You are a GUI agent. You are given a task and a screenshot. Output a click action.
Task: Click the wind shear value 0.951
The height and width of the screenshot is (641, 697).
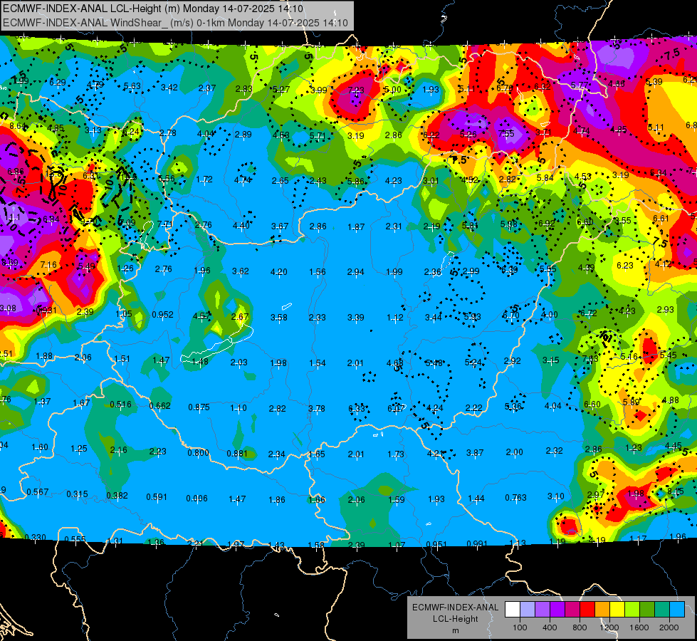[x=436, y=544]
